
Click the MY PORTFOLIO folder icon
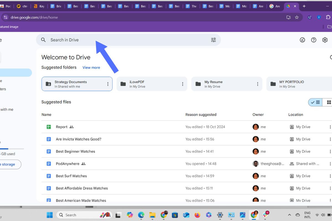coord(273,84)
